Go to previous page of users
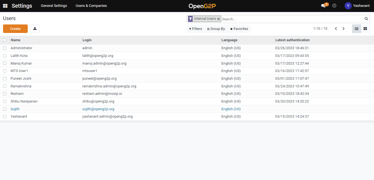Screen dimensions: 374x180 336,29
